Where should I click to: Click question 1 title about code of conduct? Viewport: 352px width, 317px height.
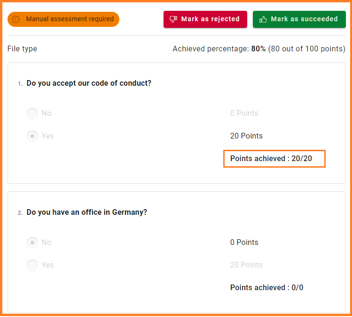coord(89,83)
